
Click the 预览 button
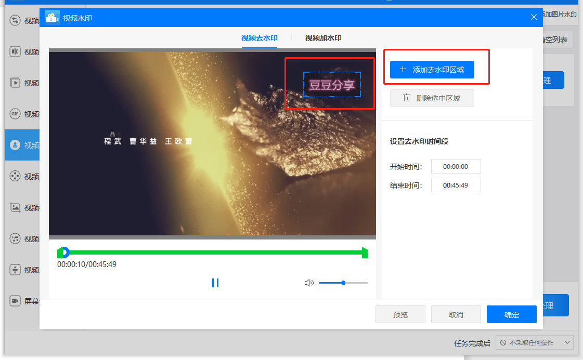[x=400, y=315]
